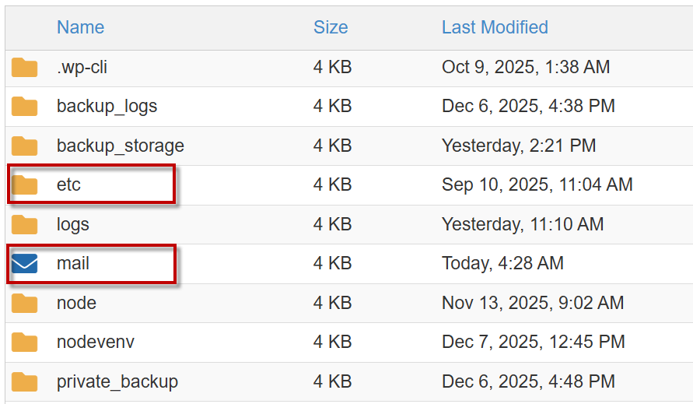Select the private_backup folder name
This screenshot has height=404, width=693.
pos(117,381)
